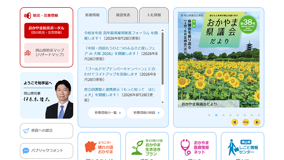This screenshot has width=284, height=160.
Task: Open the ようこそ知事室へ governor banner
Action: tap(47, 95)
